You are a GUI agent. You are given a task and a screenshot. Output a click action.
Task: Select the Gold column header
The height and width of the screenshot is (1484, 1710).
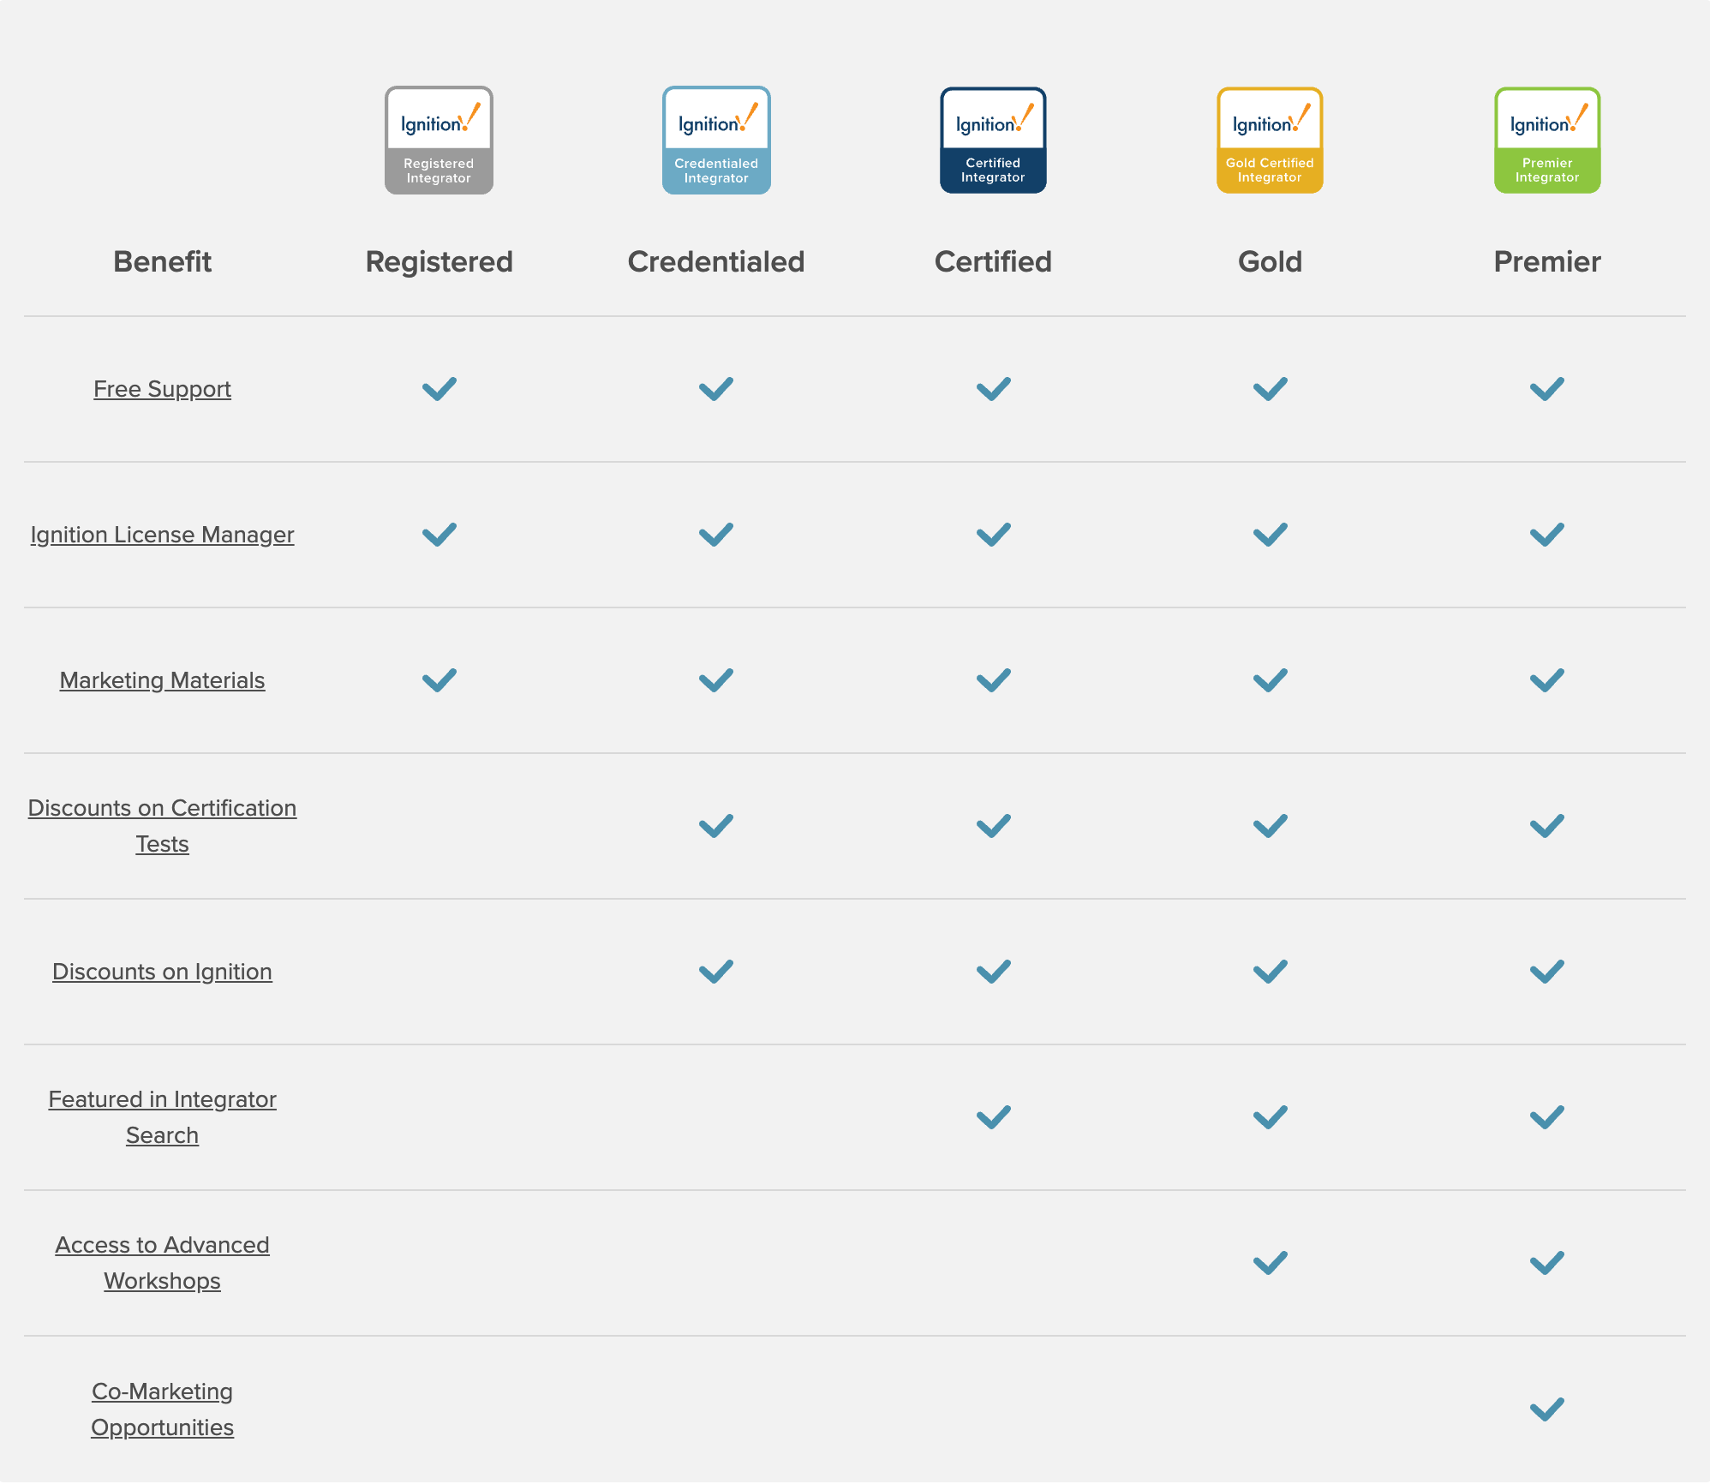1269,261
